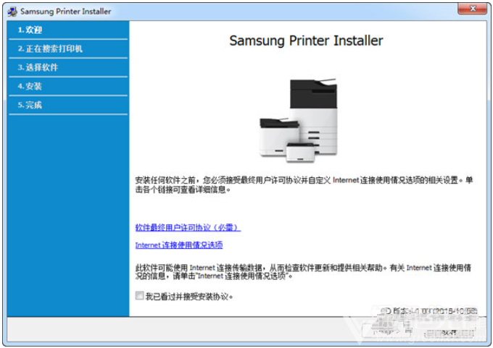Image resolution: width=493 pixels, height=348 pixels.
Task: Click the 安装任何软件之前 instruction paragraph
Action: pos(304,184)
